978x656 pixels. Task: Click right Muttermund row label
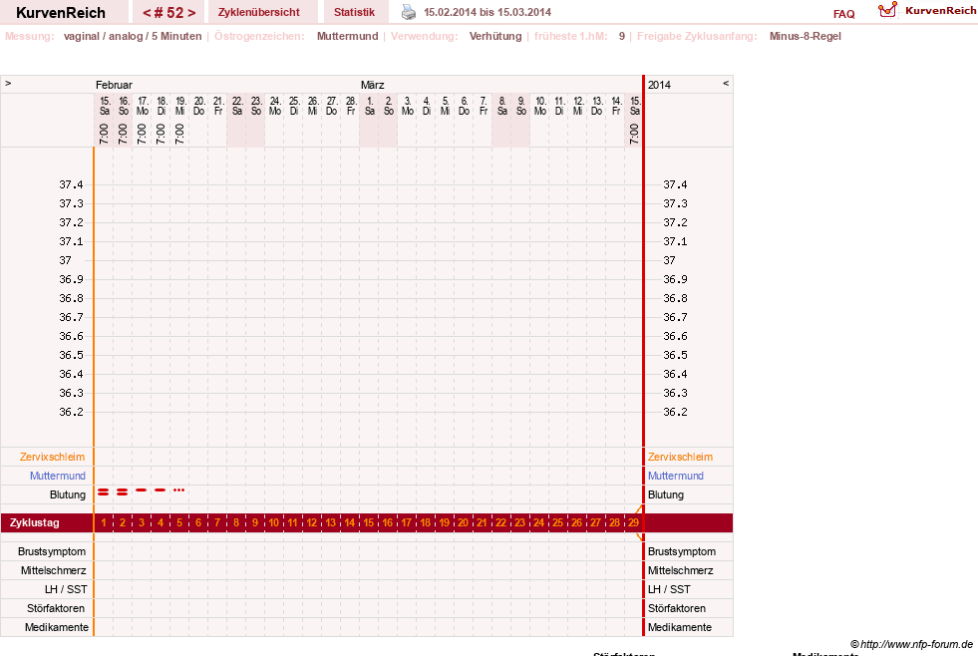[676, 476]
